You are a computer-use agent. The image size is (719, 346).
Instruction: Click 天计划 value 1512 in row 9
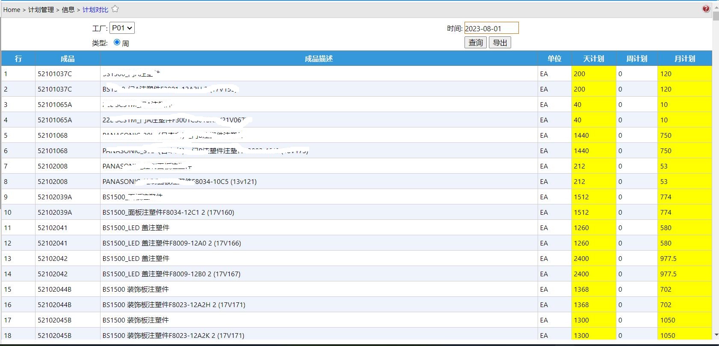[581, 197]
